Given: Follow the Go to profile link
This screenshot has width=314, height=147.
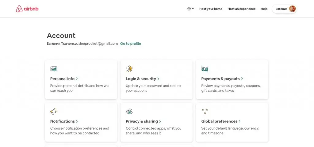Looking at the screenshot, I should click(131, 43).
